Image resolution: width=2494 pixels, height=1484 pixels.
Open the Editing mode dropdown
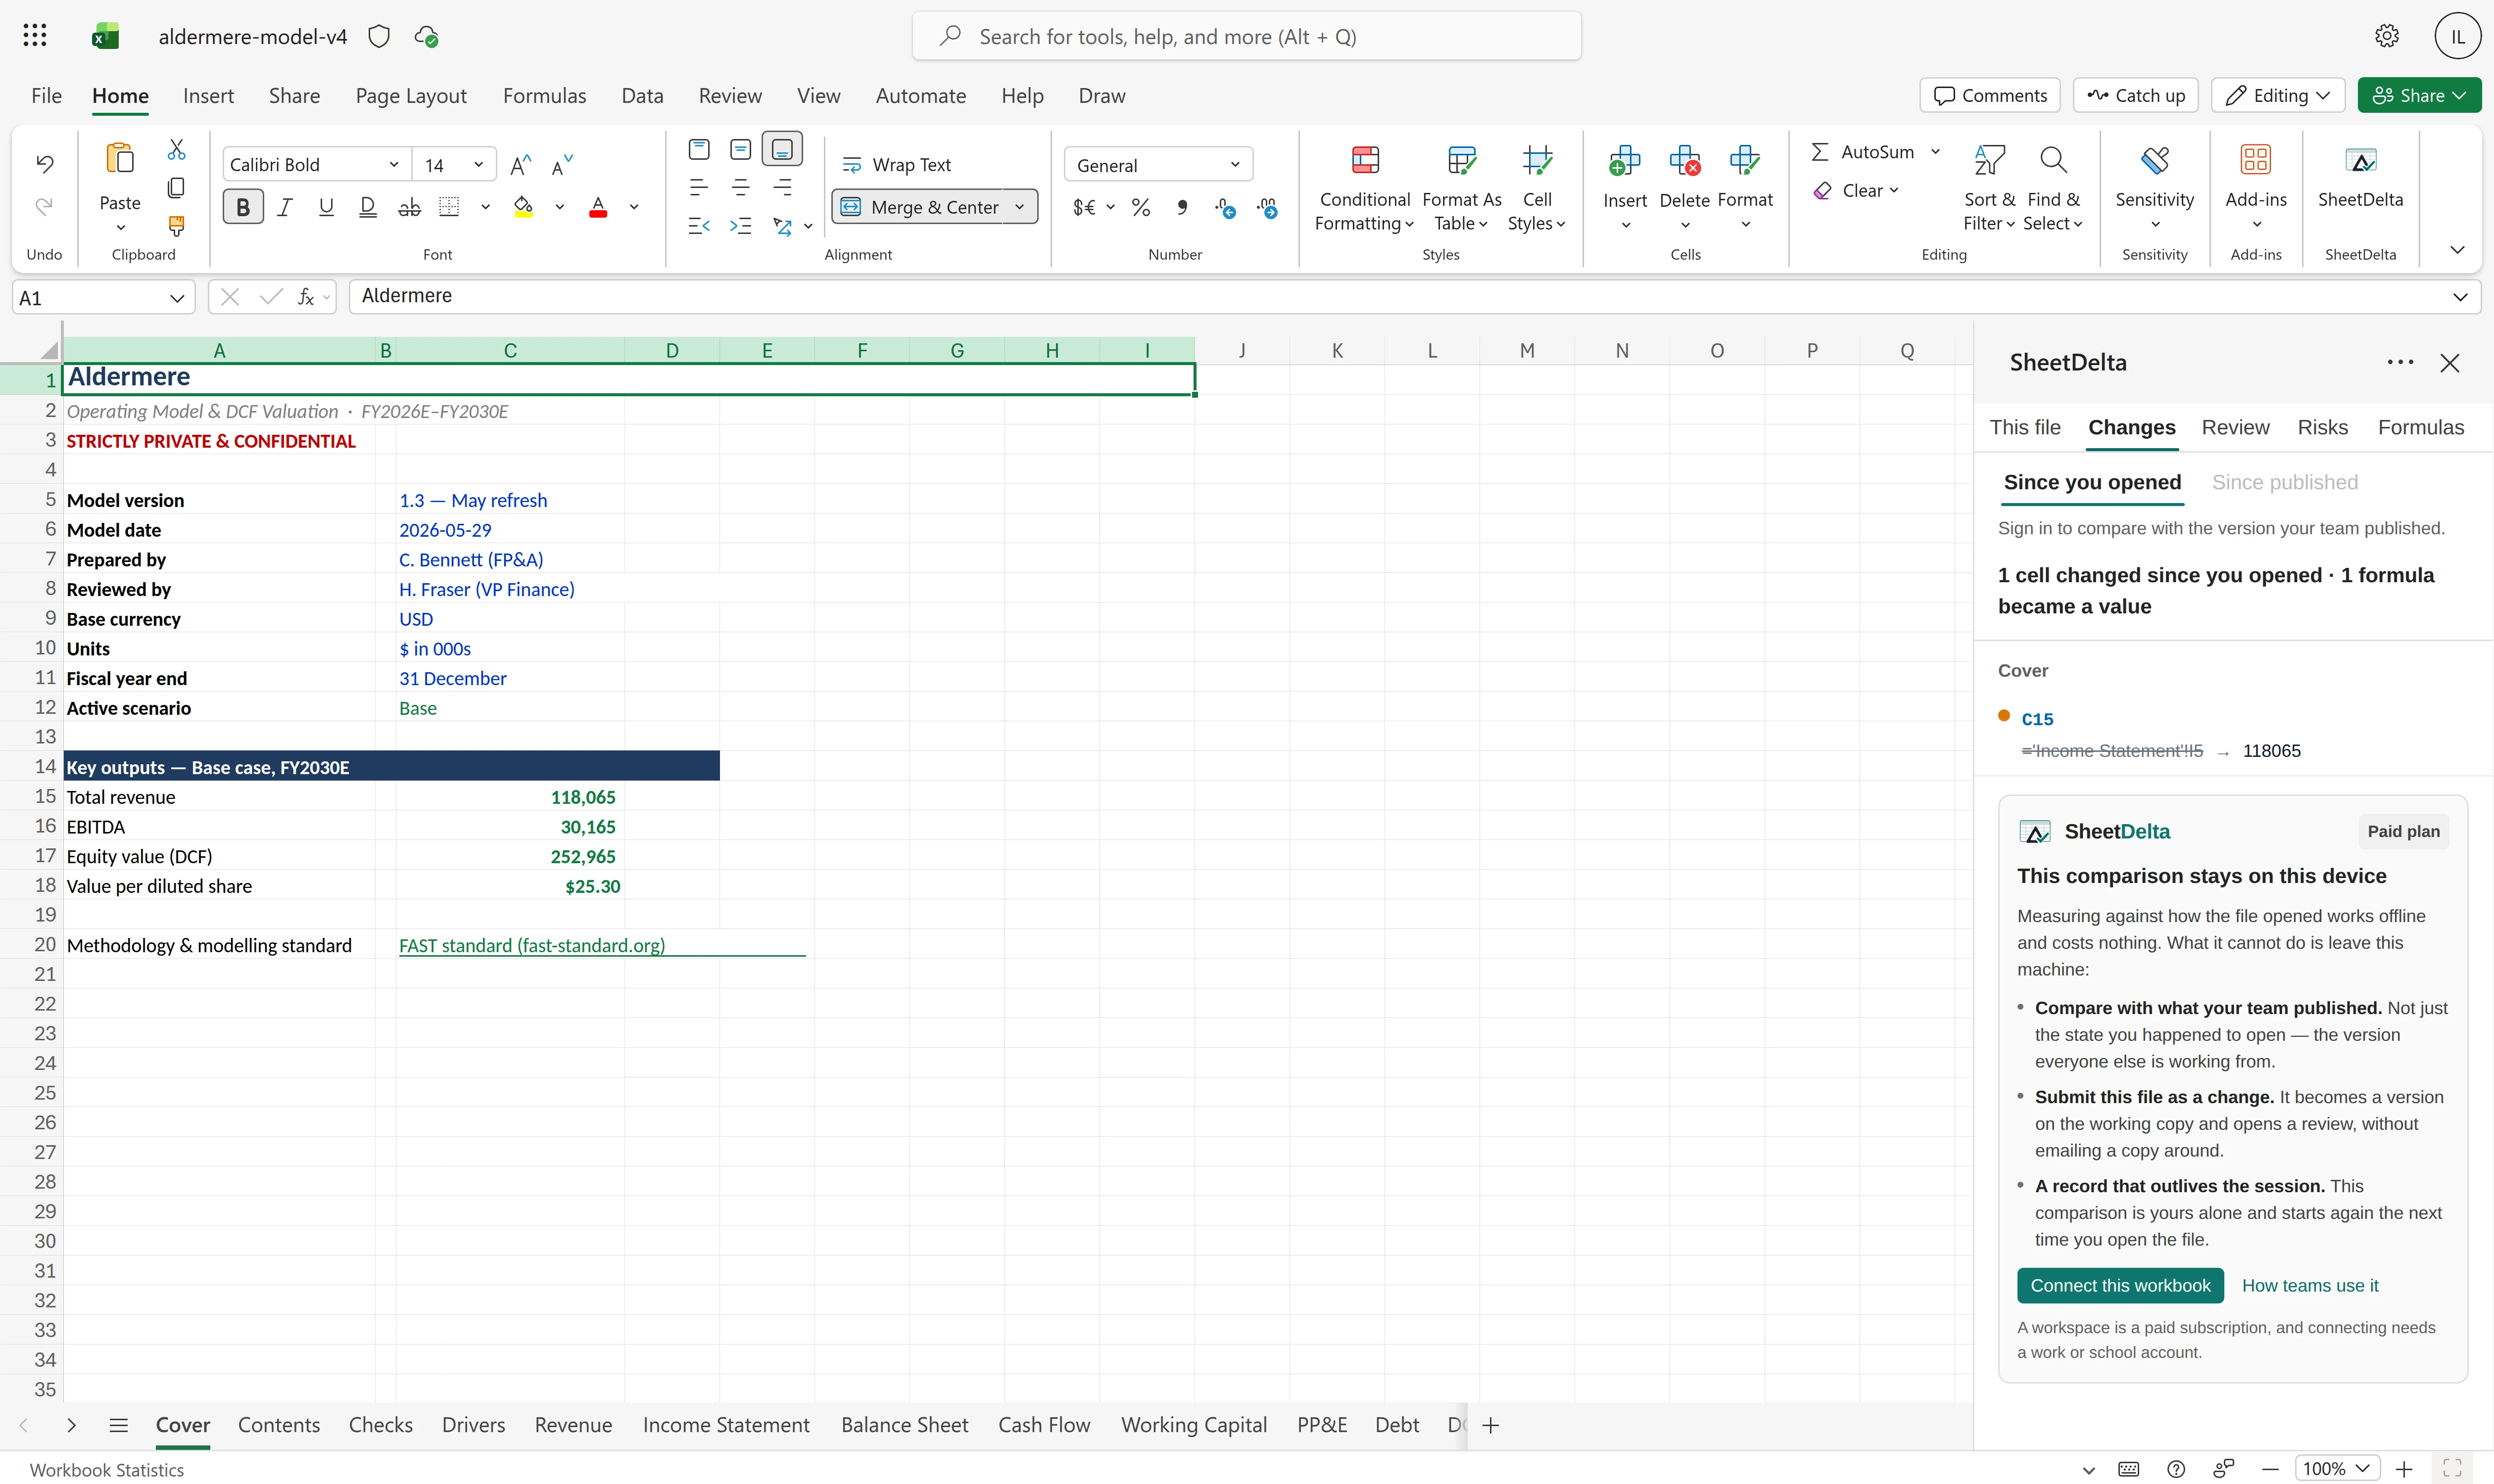coord(2277,96)
